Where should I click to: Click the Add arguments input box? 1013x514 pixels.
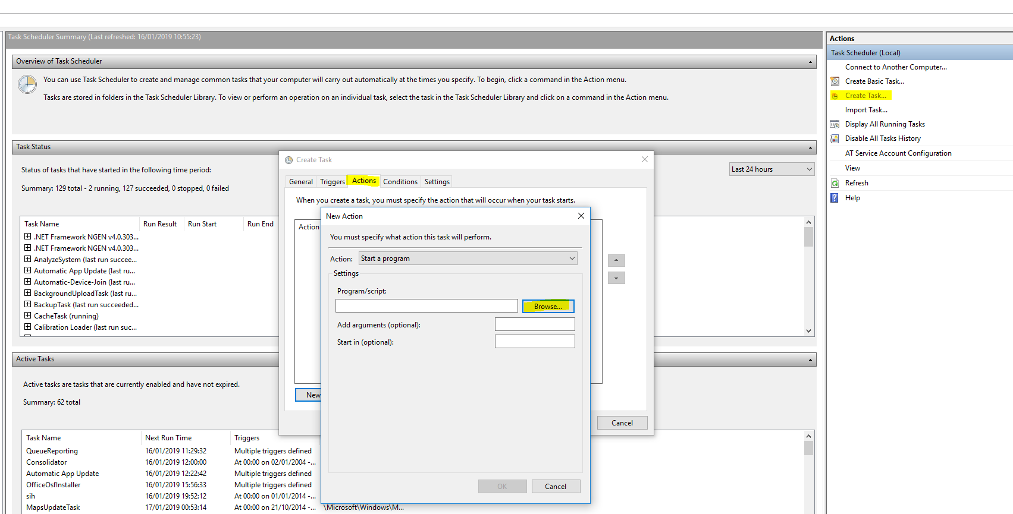pos(535,324)
